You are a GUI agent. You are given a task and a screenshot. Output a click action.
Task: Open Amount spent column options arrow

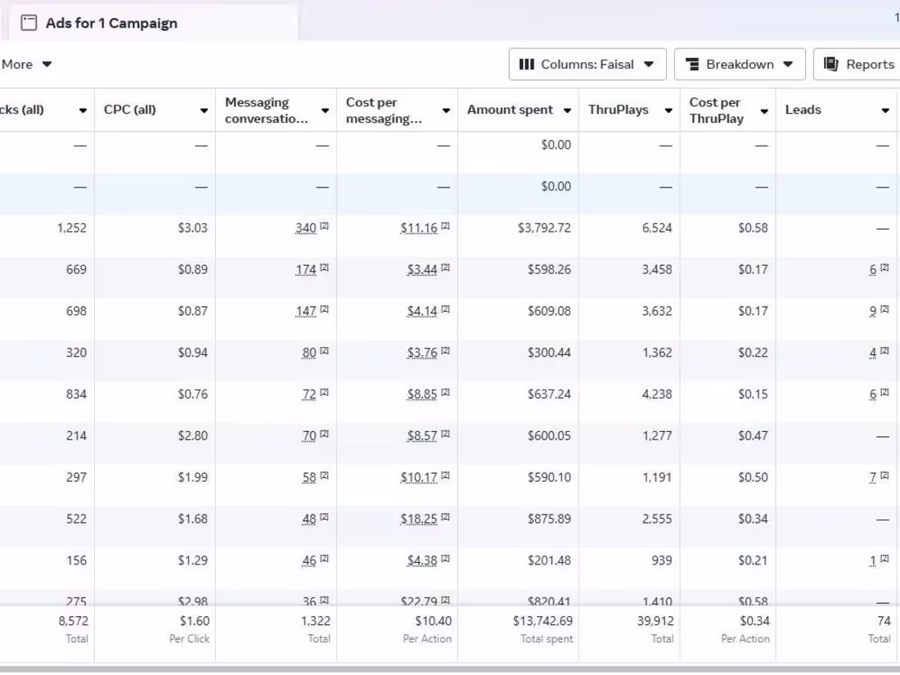567,110
